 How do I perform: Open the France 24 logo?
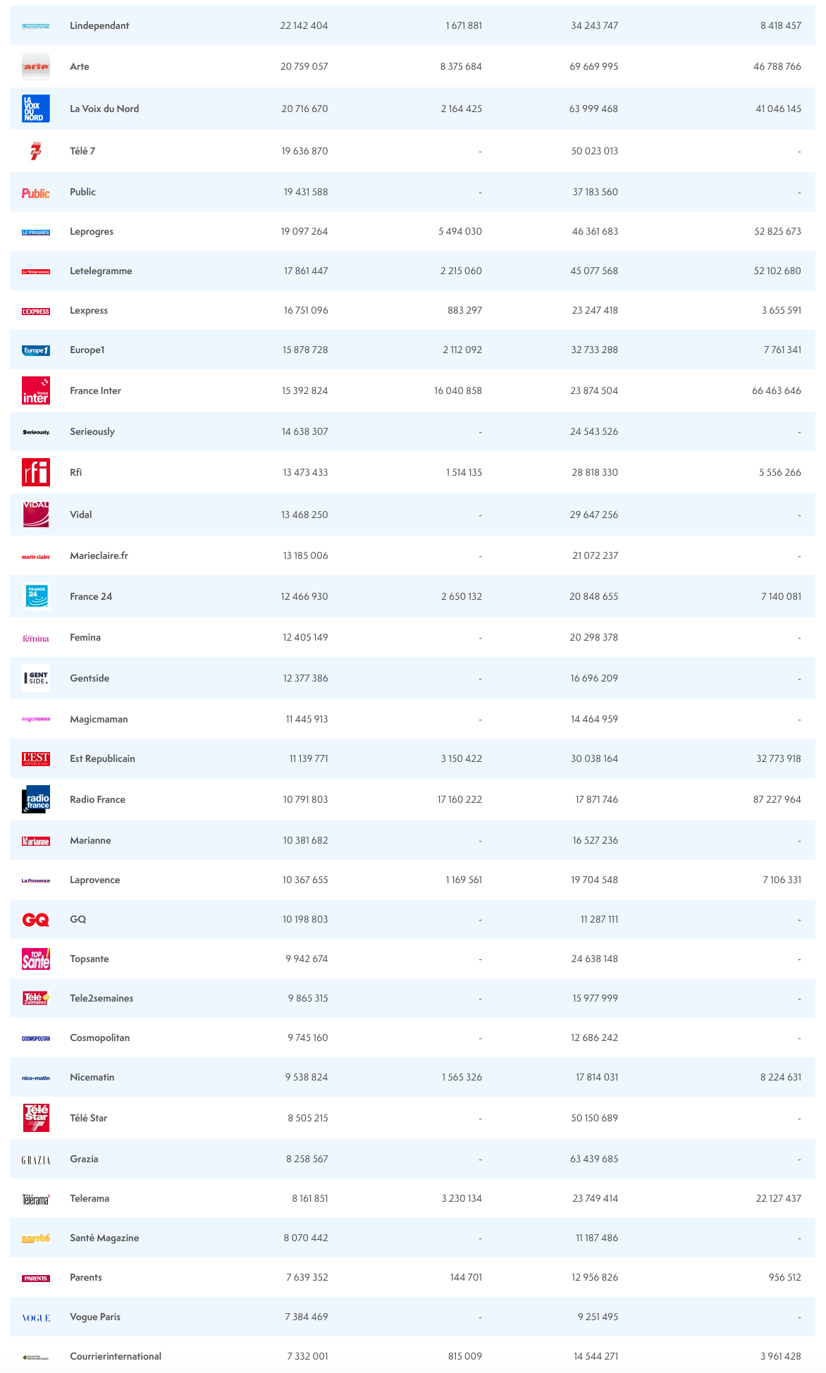coord(36,596)
